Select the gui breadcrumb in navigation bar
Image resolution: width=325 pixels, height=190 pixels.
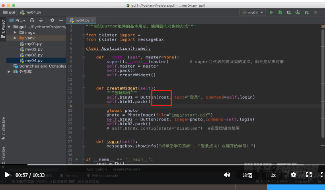pyautogui.click(x=9, y=12)
